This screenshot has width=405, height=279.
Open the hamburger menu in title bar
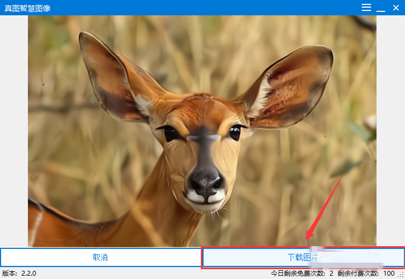[x=366, y=8]
